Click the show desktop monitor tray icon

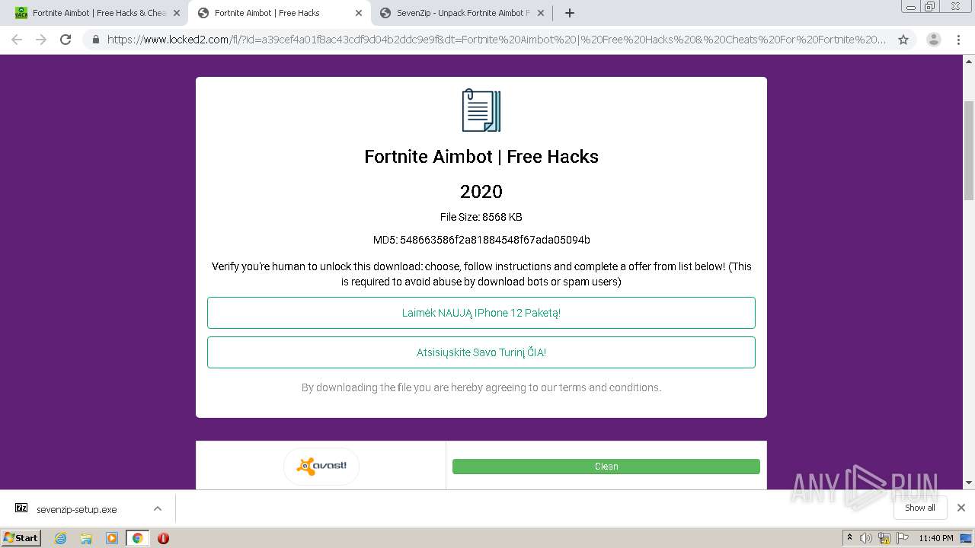(966, 538)
